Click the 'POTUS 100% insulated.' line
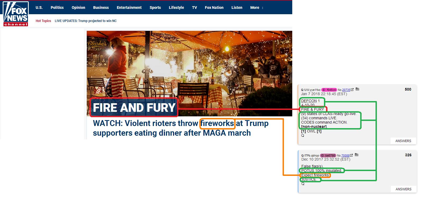Image resolution: width=422 pixels, height=200 pixels. pos(322,171)
